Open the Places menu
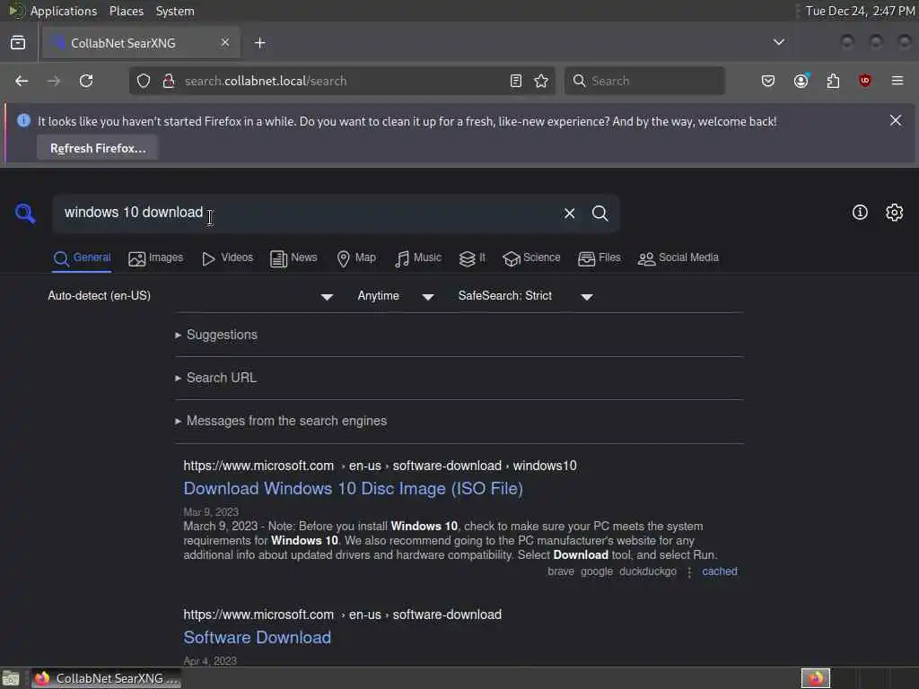The width and height of the screenshot is (919, 689). pos(127,11)
